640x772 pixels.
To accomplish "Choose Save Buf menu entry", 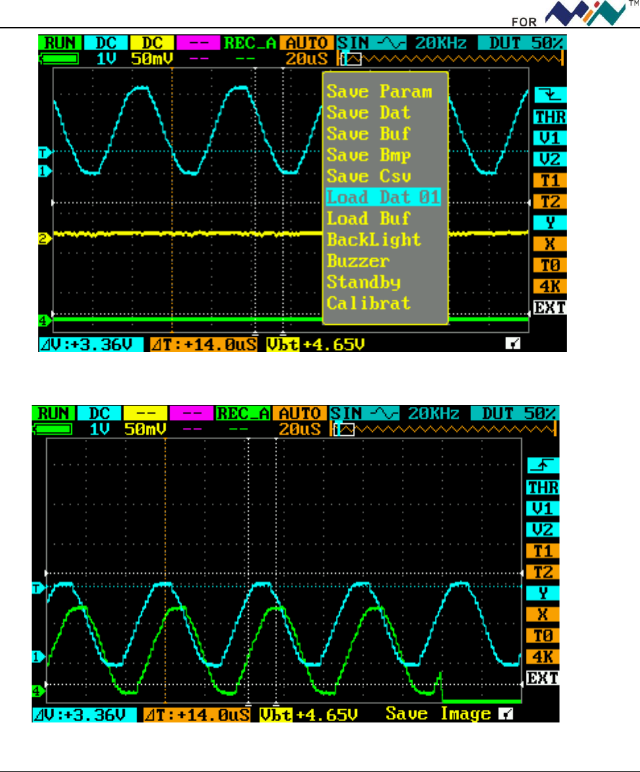I will [x=368, y=134].
